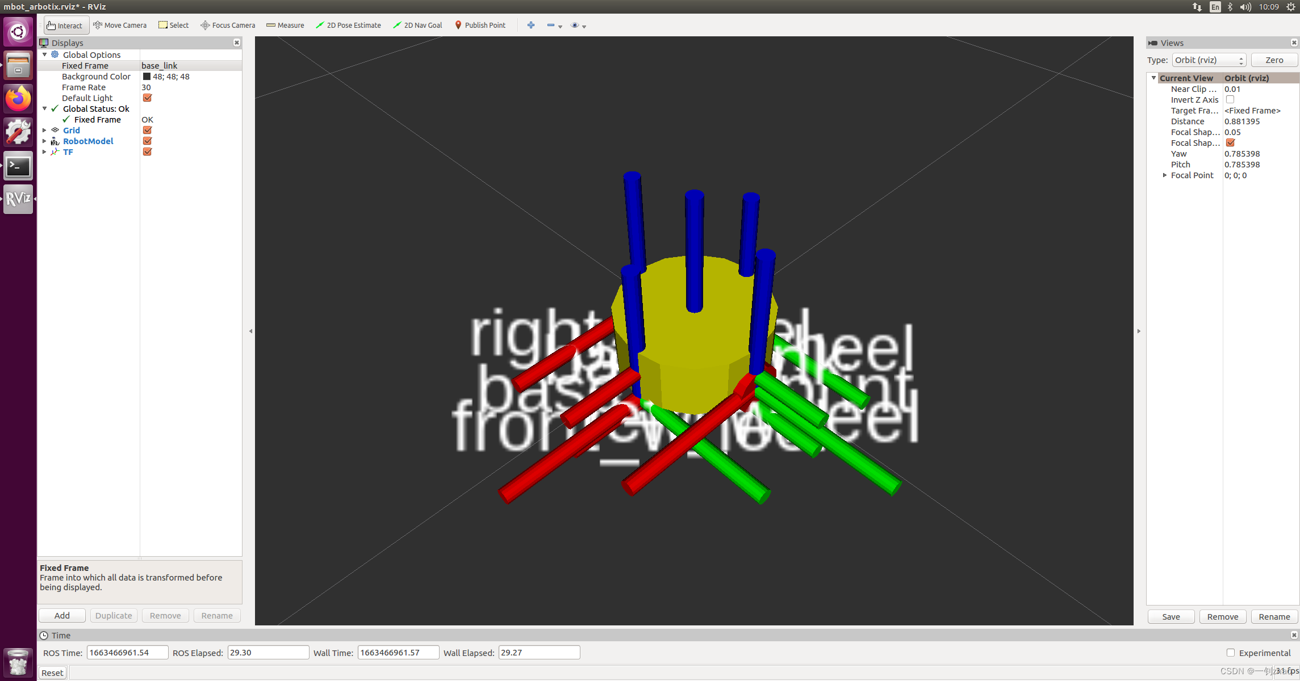Viewport: 1300px width, 681px height.
Task: Click the Background Color swatch
Action: (x=147, y=77)
